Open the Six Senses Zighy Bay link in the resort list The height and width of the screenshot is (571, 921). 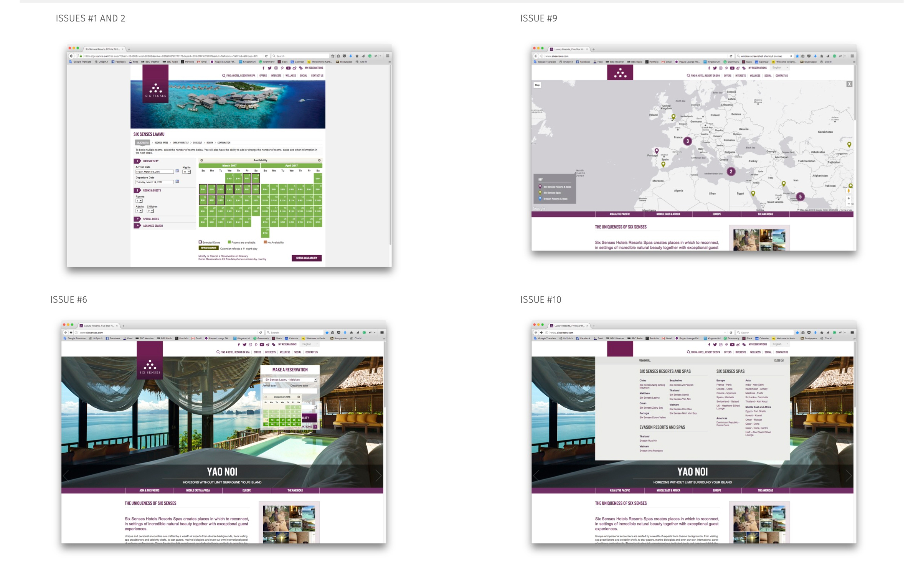[x=651, y=408]
